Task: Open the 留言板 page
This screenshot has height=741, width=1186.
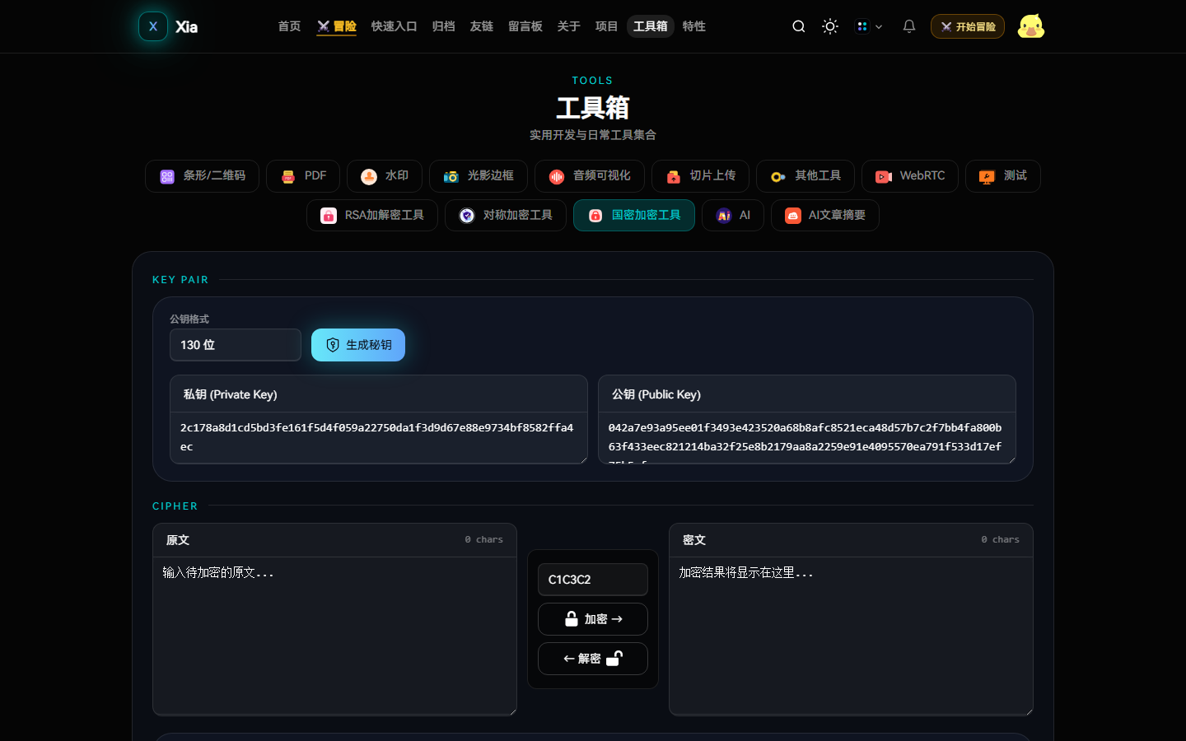Action: pyautogui.click(x=525, y=26)
